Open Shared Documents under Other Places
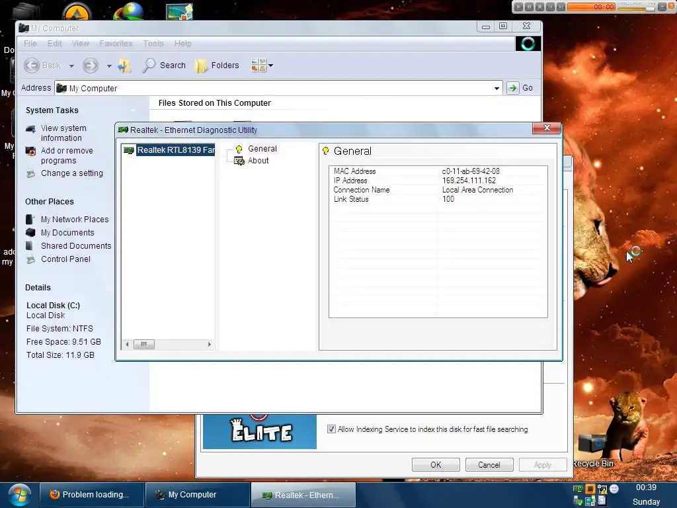The image size is (677, 508). (76, 246)
